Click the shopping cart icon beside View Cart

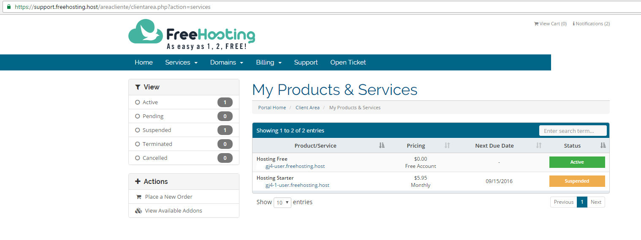point(536,24)
